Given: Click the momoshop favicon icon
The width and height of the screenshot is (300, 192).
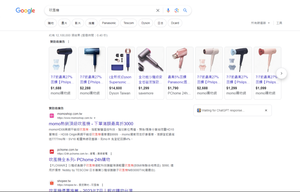Looking at the screenshot, I should coord(52,116).
